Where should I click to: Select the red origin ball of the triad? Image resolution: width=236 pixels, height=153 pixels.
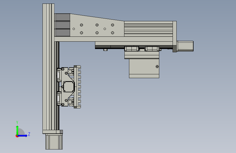tap(17, 136)
